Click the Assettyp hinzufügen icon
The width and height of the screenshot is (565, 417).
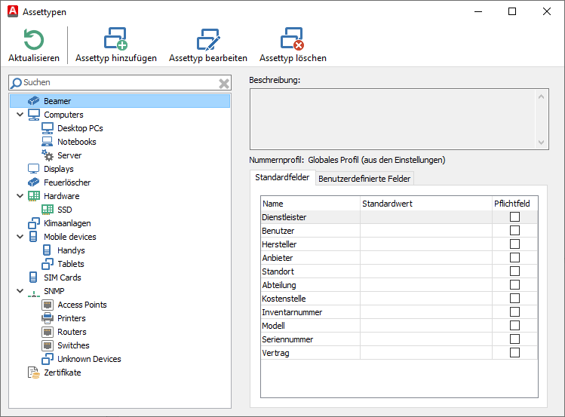115,38
